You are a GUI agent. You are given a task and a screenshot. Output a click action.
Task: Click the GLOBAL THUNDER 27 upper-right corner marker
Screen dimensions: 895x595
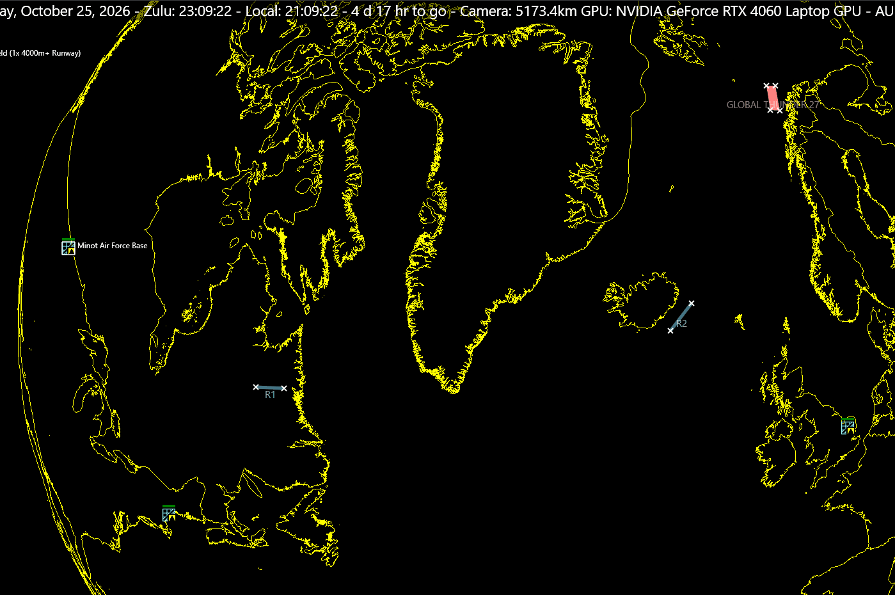[775, 85]
